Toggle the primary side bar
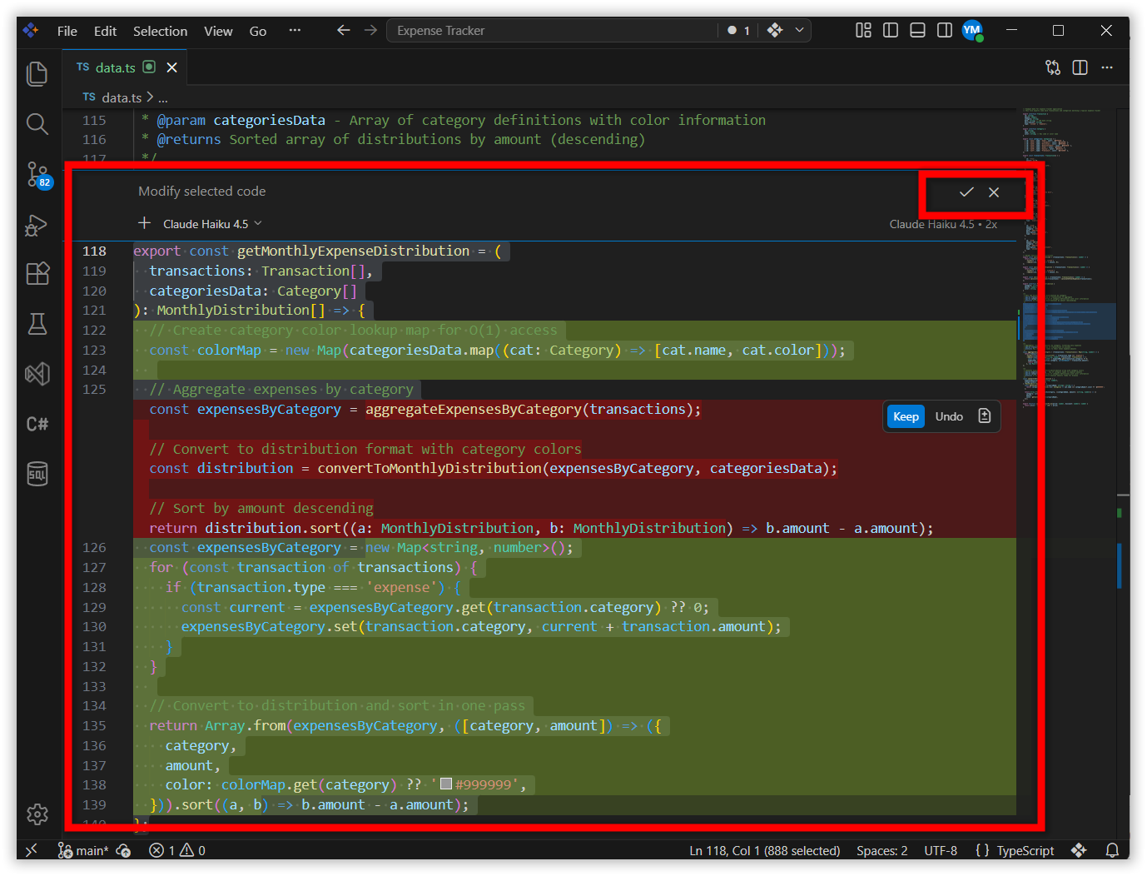The height and width of the screenshot is (876, 1147). coord(891,31)
